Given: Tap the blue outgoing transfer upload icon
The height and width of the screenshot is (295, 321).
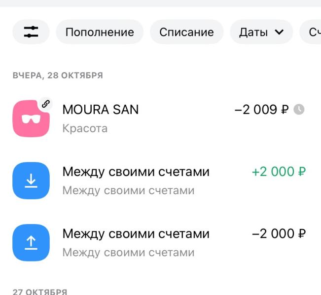Looking at the screenshot, I should (x=31, y=242).
